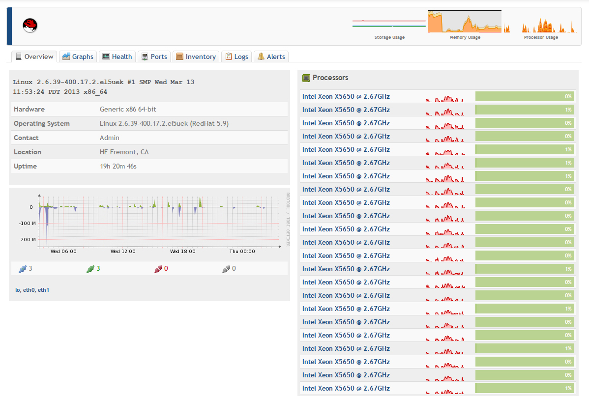The image size is (589, 396).
Task: Open the eth0 interface link
Action: coord(29,290)
